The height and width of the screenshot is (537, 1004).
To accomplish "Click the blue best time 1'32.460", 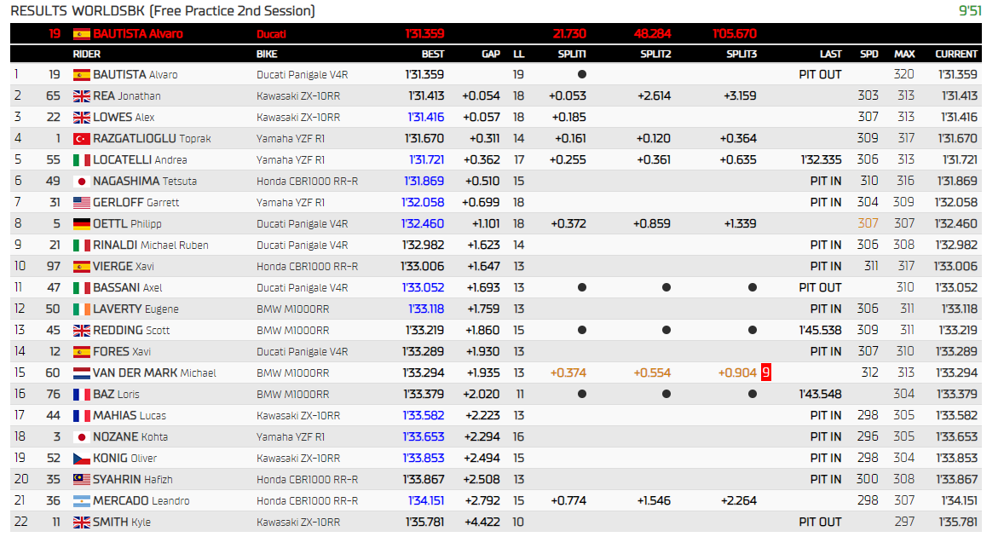I will pyautogui.click(x=423, y=224).
